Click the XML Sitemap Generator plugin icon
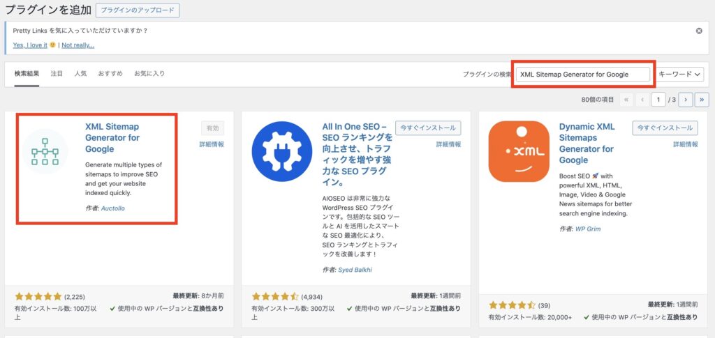Image resolution: width=715 pixels, height=338 pixels. 45,151
